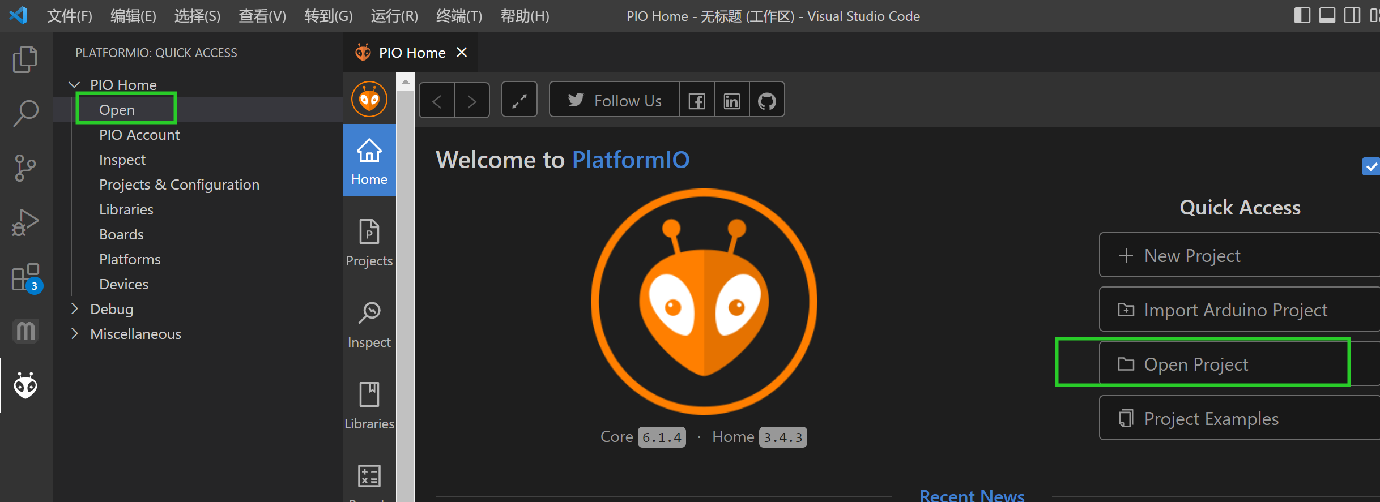Click the PIO sidebar scrollbar up arrow
Screen dimensions: 1380x502
(x=405, y=83)
